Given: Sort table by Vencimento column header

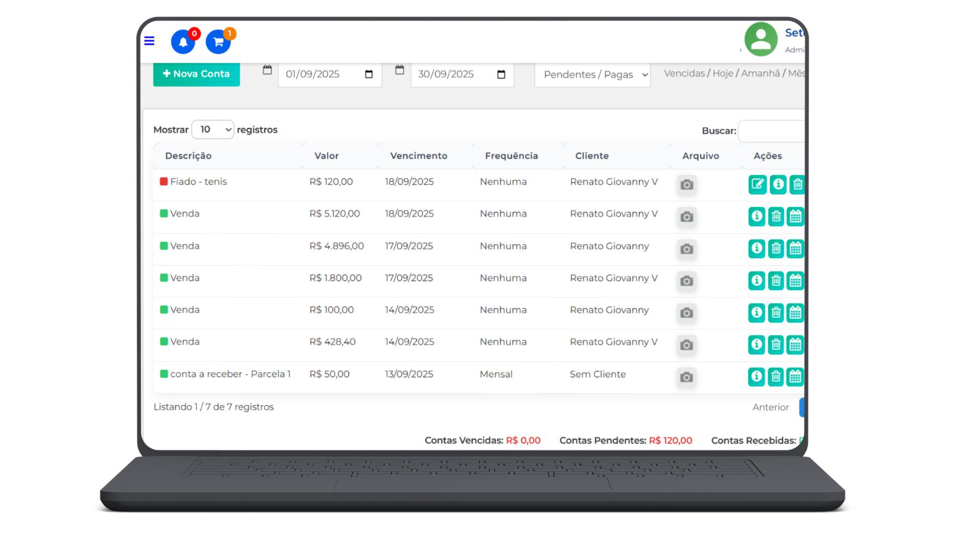Looking at the screenshot, I should (x=419, y=156).
